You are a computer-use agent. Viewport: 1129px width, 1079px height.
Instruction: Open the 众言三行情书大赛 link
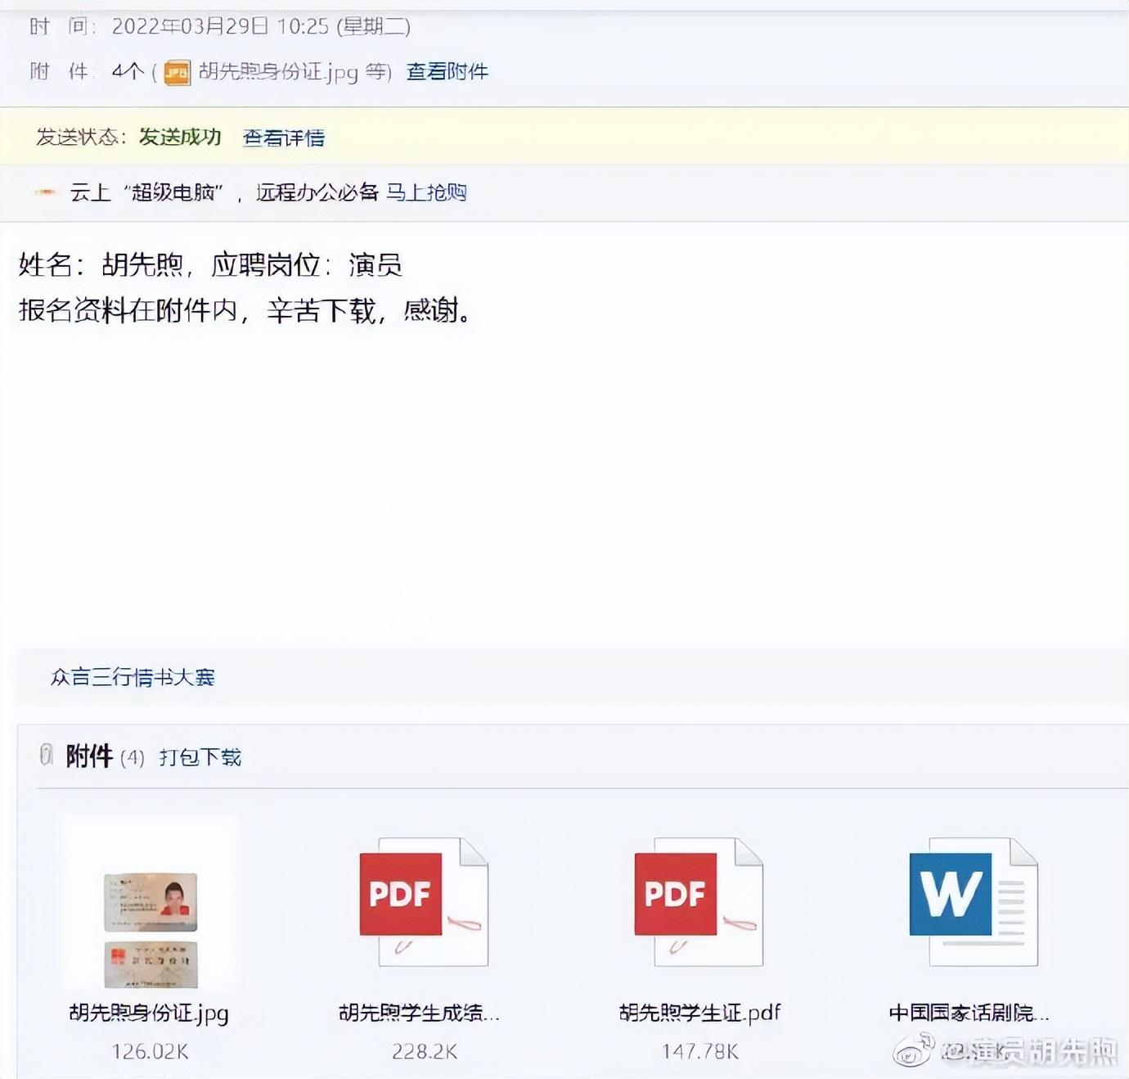point(133,678)
